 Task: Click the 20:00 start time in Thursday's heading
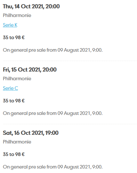(52, 6)
